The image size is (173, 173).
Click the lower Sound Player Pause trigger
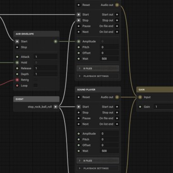coord(79,118)
